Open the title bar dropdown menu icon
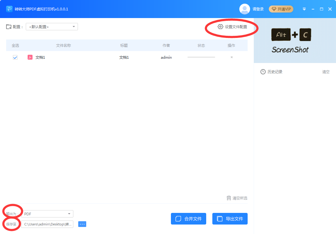336x234 pixels. coord(304,9)
